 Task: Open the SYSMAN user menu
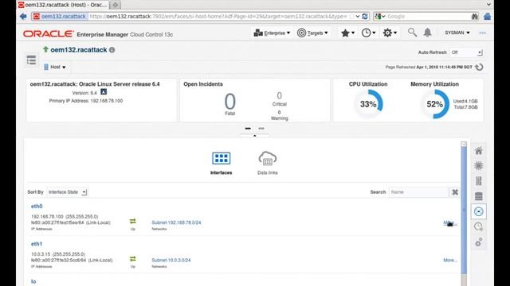[x=457, y=33]
